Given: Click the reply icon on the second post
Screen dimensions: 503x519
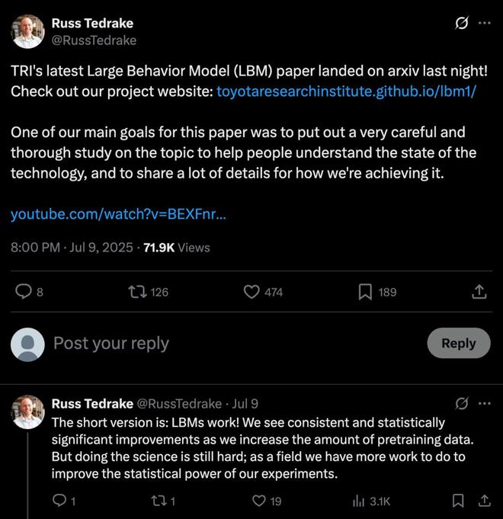Looking at the screenshot, I should [59, 501].
